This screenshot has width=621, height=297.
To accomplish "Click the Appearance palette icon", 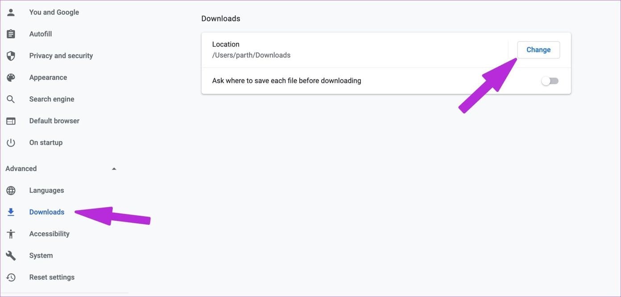I will click(11, 77).
